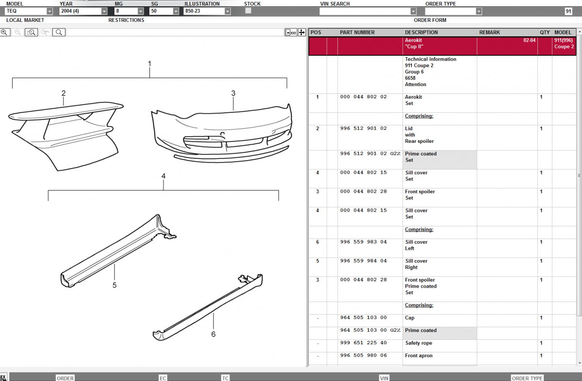Image resolution: width=582 pixels, height=381 pixels.
Task: Click the TC status bar label
Action: pos(226,378)
